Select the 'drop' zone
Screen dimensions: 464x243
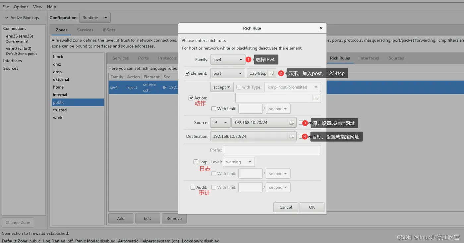(78, 72)
